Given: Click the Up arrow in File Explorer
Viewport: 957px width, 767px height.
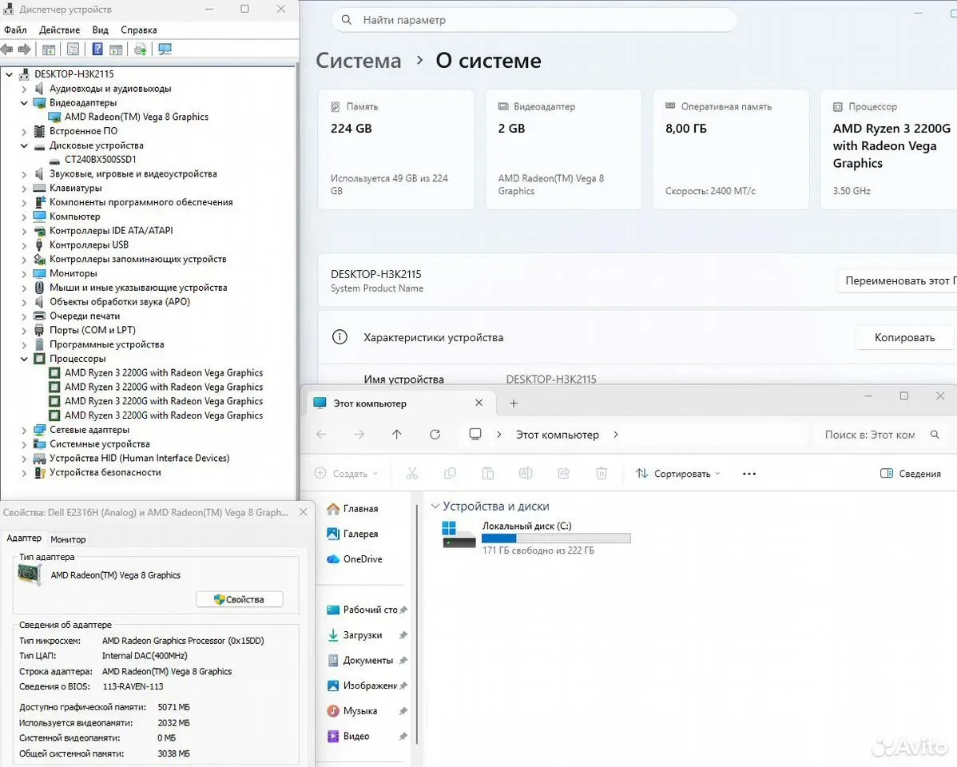Looking at the screenshot, I should click(397, 434).
